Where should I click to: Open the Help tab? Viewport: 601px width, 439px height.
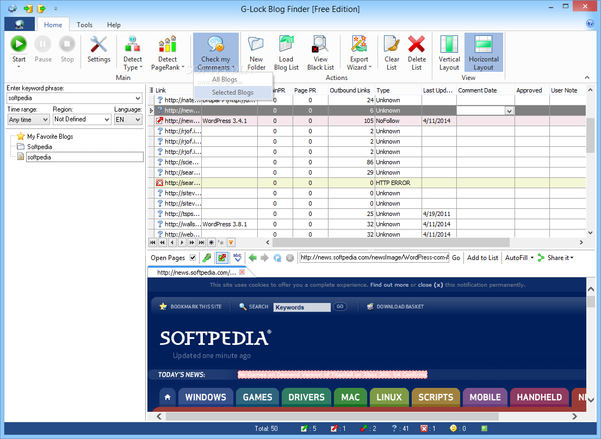point(114,24)
